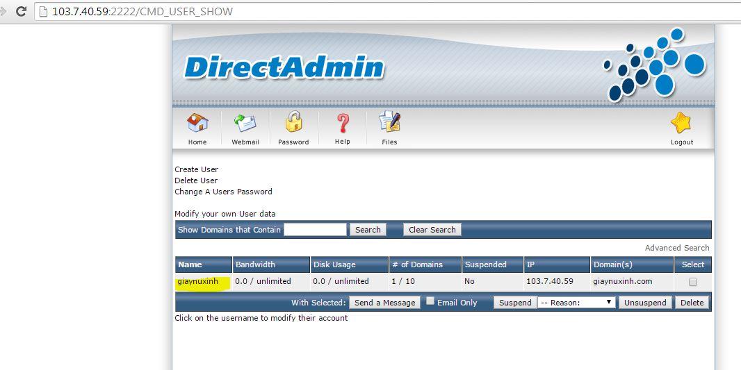Open the Advanced Search link
The image size is (741, 370).
coord(677,248)
